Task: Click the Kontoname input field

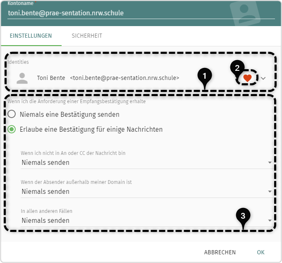Action: [x=141, y=13]
